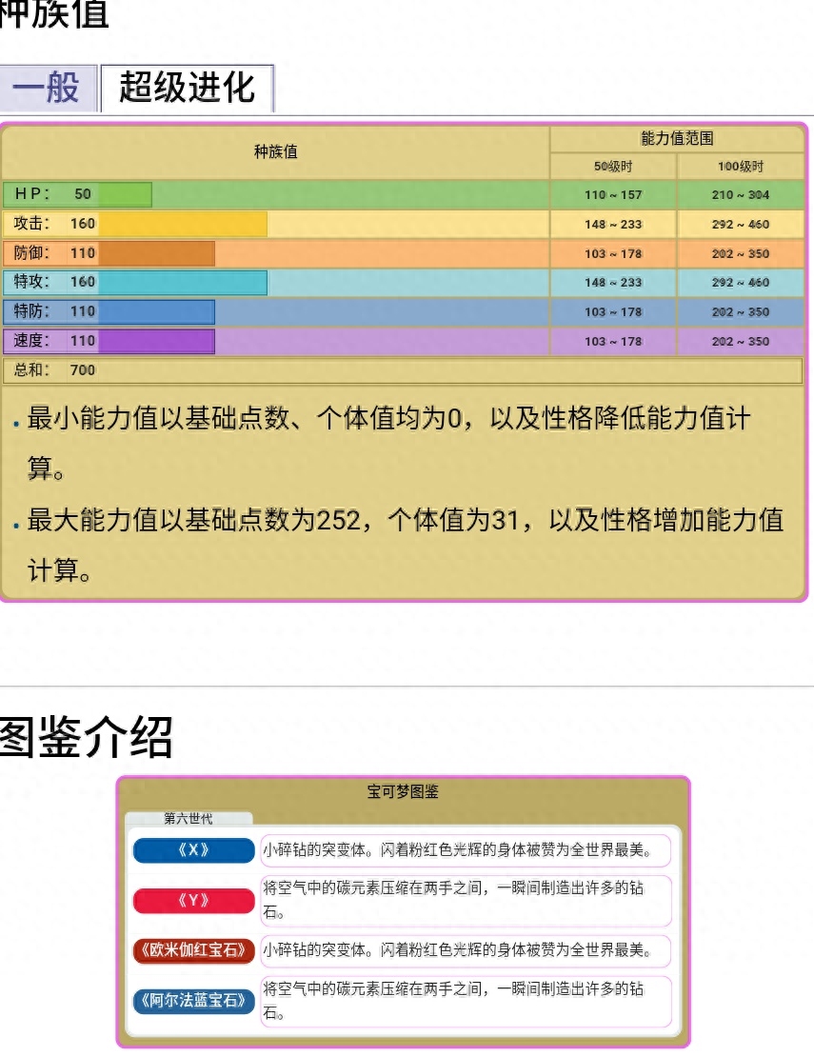Click the 图鉴介绍 section heading
814x1057 pixels.
86,736
